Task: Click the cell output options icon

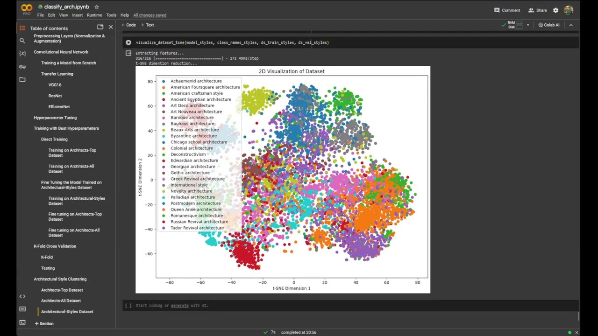Action: coord(128,53)
